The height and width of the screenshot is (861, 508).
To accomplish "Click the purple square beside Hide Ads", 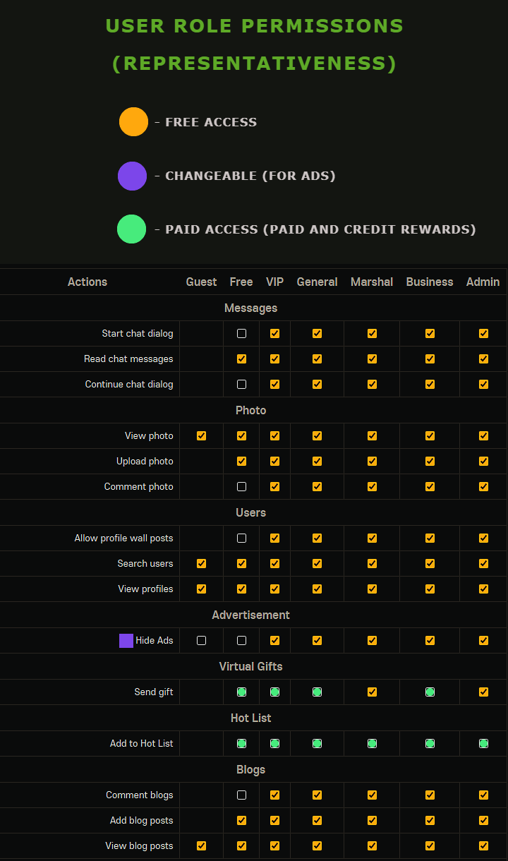I will coord(126,641).
